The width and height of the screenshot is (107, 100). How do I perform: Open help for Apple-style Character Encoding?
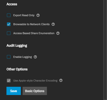click(61, 81)
